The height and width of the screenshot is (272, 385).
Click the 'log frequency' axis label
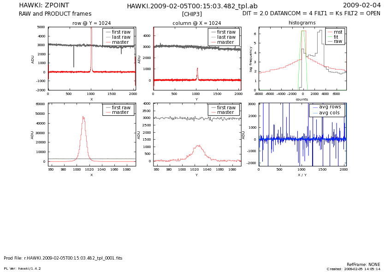point(251,59)
